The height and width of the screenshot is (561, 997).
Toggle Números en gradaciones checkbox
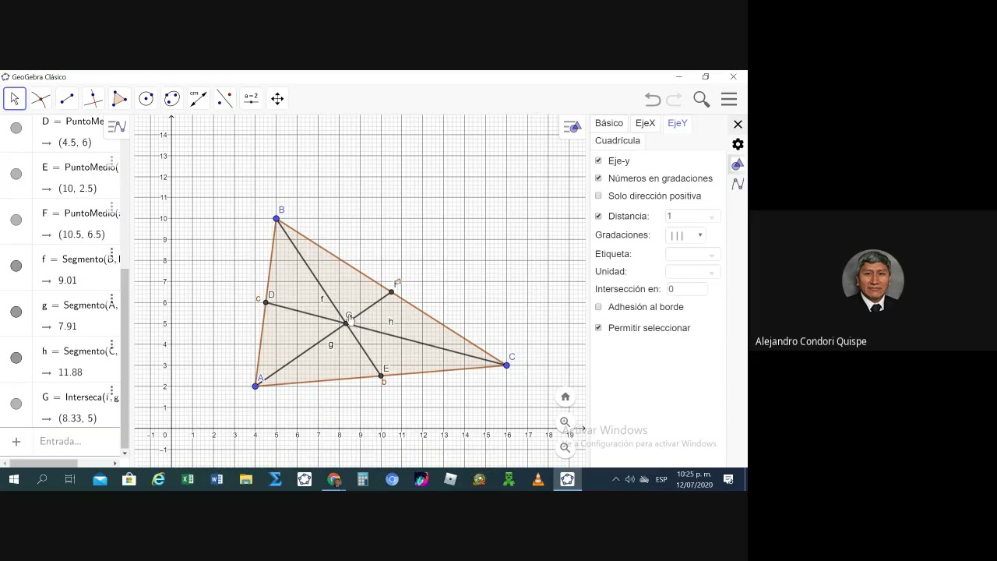pyautogui.click(x=598, y=178)
